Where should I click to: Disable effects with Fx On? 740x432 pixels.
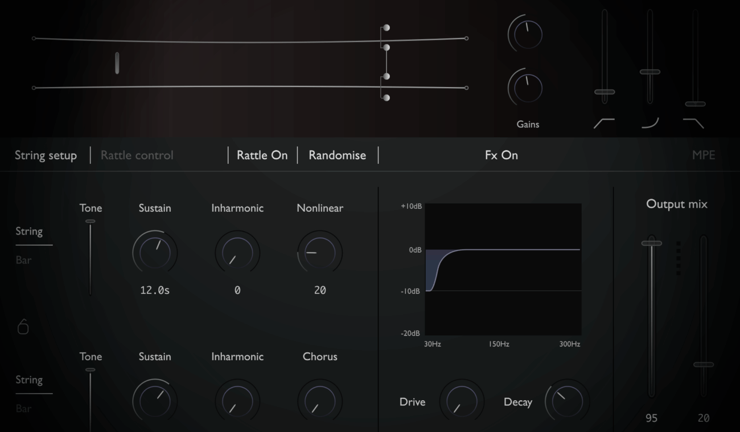[x=501, y=155]
